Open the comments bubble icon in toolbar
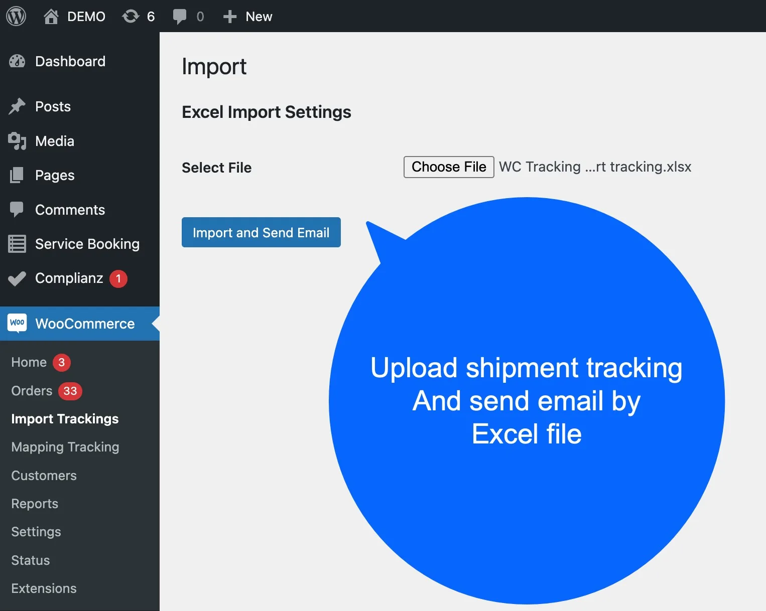 (179, 17)
